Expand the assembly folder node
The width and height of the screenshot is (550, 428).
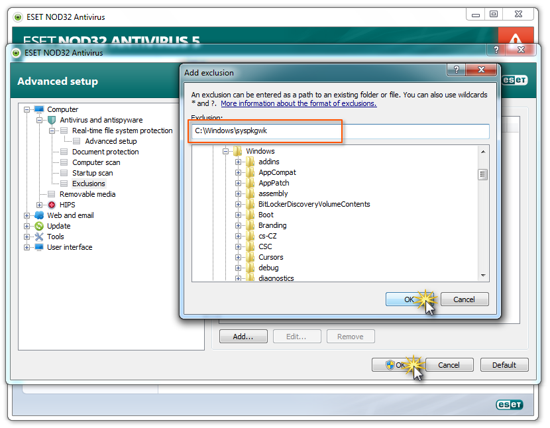238,193
